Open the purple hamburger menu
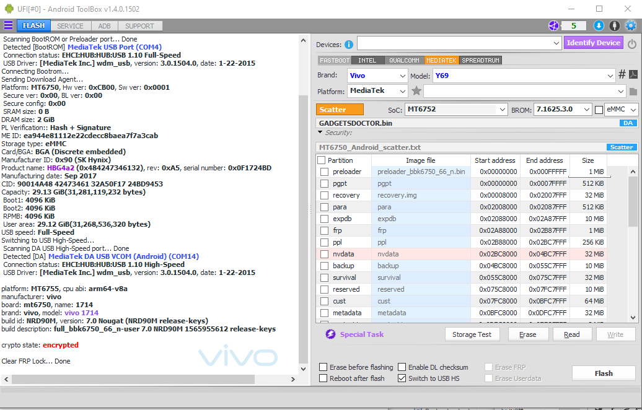Viewport: 642px width, 410px height. [8, 25]
